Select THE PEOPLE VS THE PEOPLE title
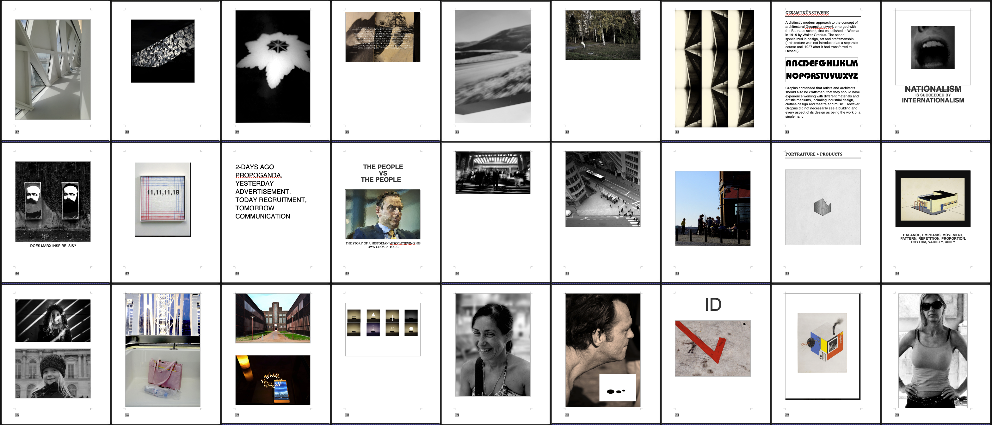The width and height of the screenshot is (992, 425). click(x=382, y=173)
